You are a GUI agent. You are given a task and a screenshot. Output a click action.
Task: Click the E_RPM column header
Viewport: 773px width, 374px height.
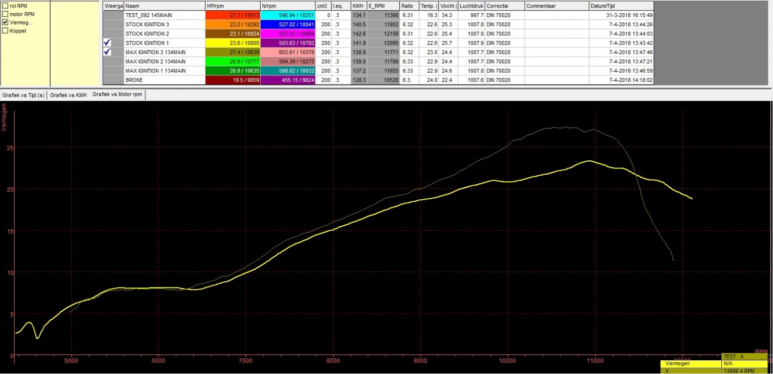click(383, 6)
